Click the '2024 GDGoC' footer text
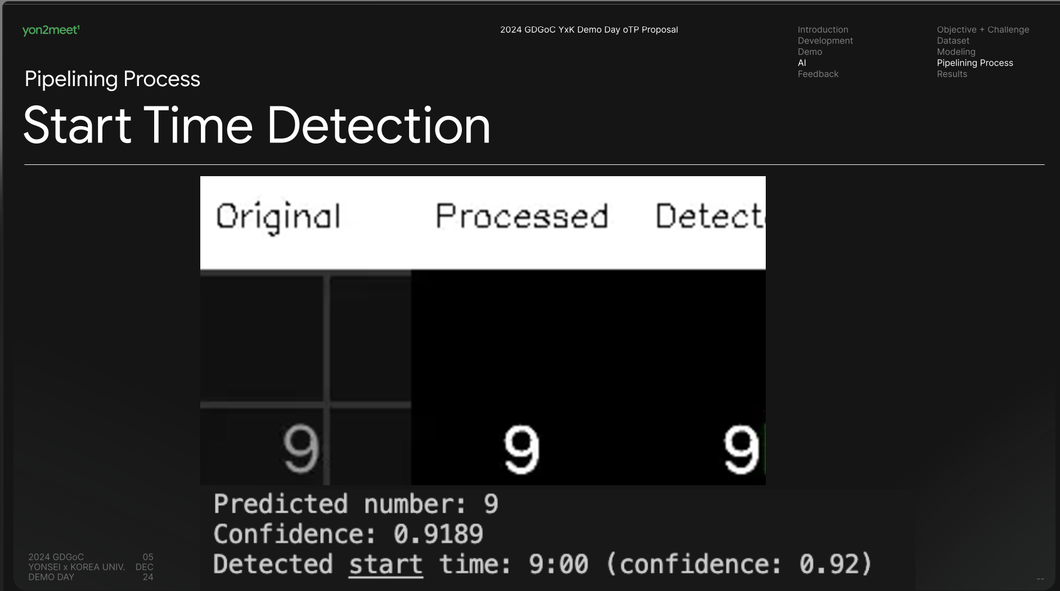Viewport: 1060px width, 591px height. point(56,557)
